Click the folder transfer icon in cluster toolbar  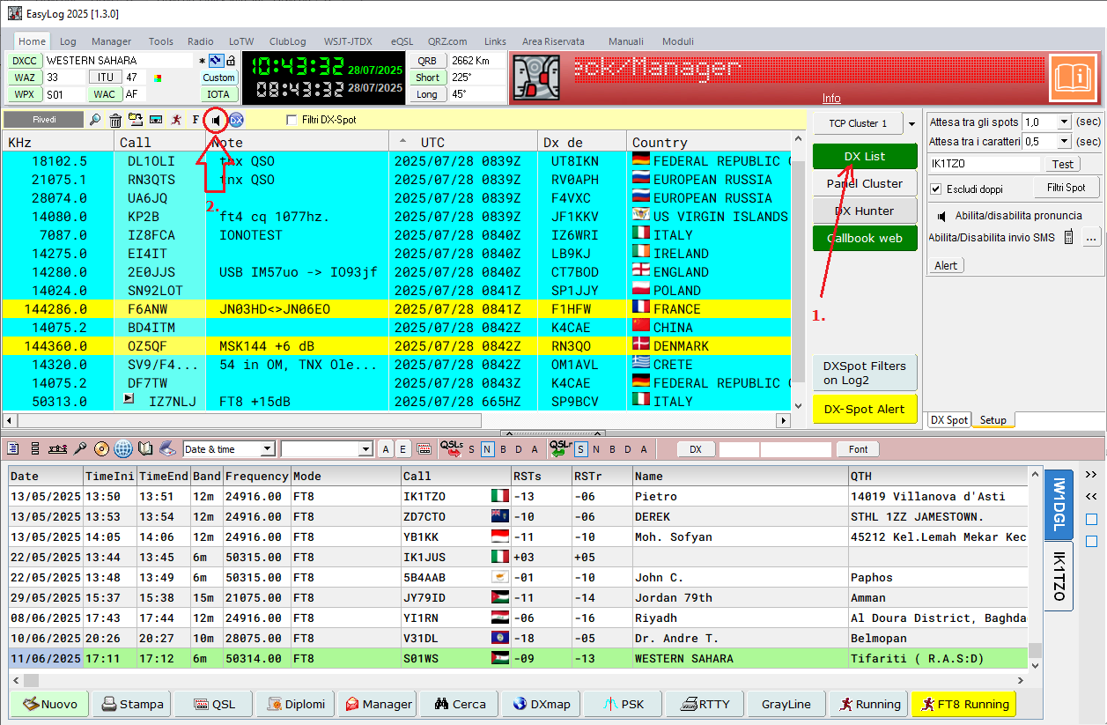point(136,120)
